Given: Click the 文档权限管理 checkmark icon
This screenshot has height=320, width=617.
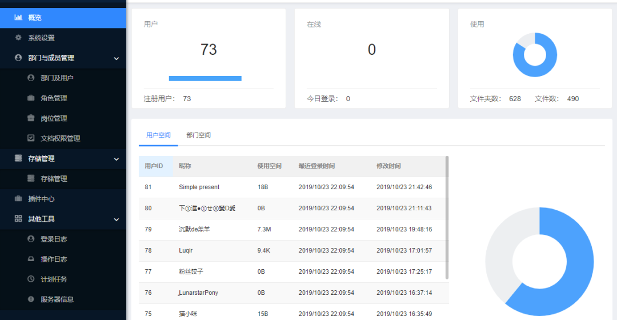Looking at the screenshot, I should point(31,138).
